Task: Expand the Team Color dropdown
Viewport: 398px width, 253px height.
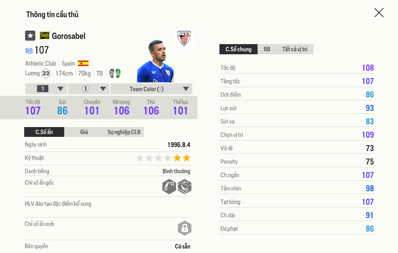Action: coord(151,89)
